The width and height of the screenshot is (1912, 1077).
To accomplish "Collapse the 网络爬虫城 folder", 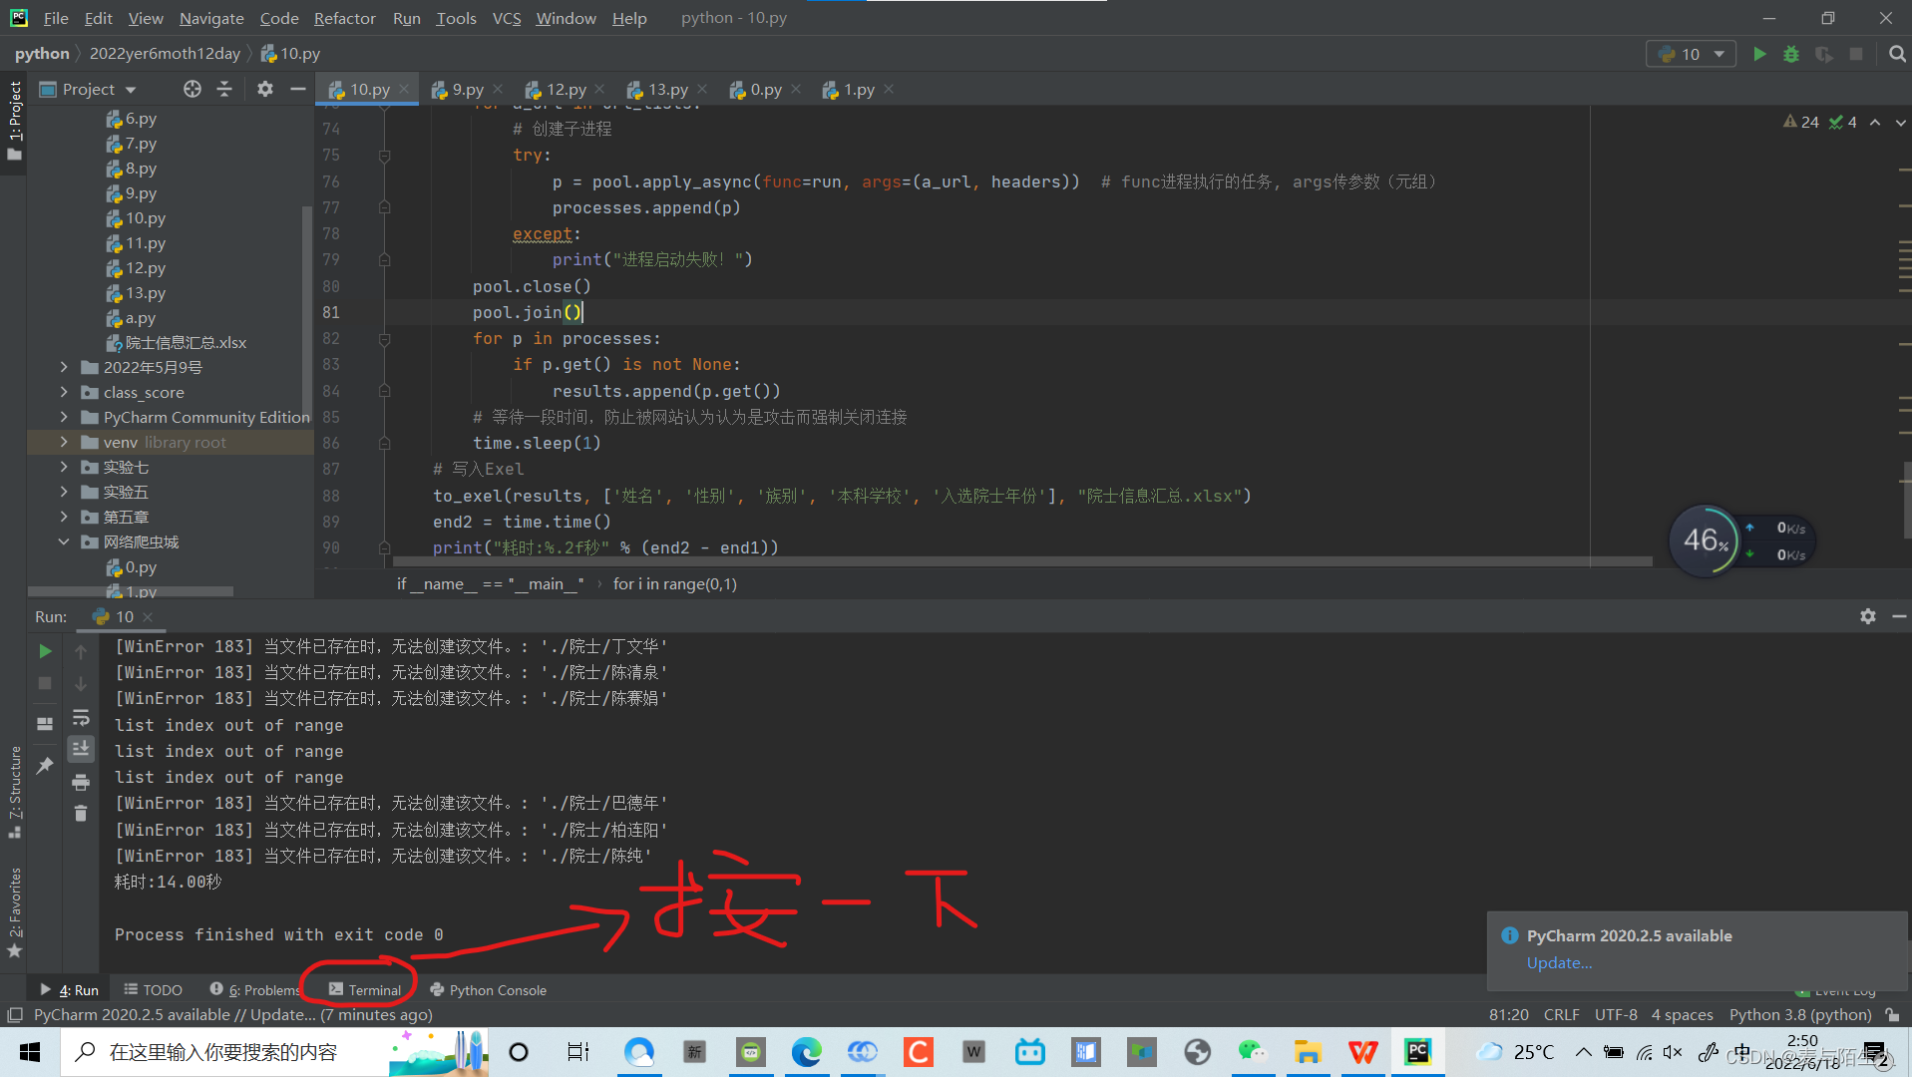I will 64,541.
